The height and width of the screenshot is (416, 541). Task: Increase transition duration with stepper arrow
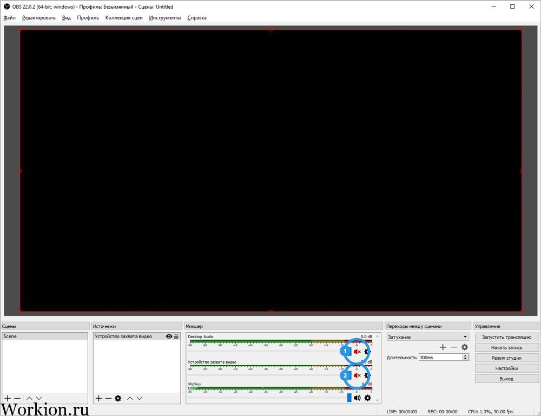465,355
